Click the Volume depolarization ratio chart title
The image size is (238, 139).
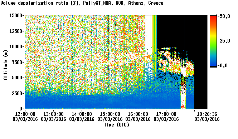(82, 3)
